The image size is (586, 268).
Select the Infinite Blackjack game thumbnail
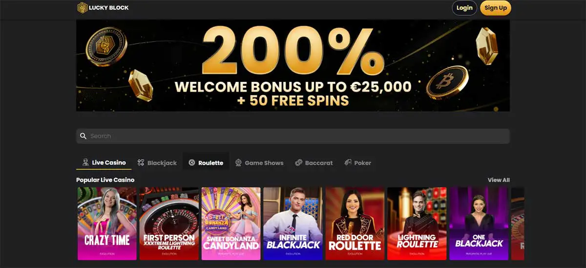293,224
